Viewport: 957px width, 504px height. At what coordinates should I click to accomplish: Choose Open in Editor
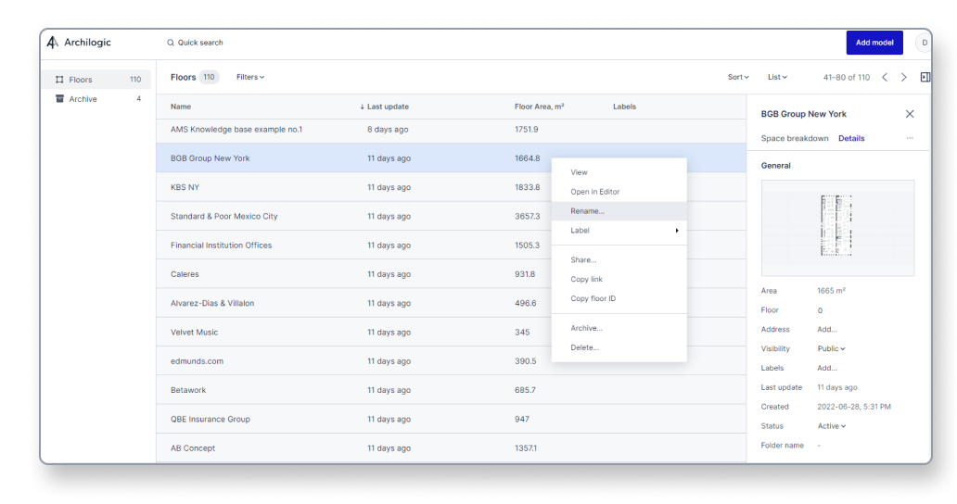[619, 192]
